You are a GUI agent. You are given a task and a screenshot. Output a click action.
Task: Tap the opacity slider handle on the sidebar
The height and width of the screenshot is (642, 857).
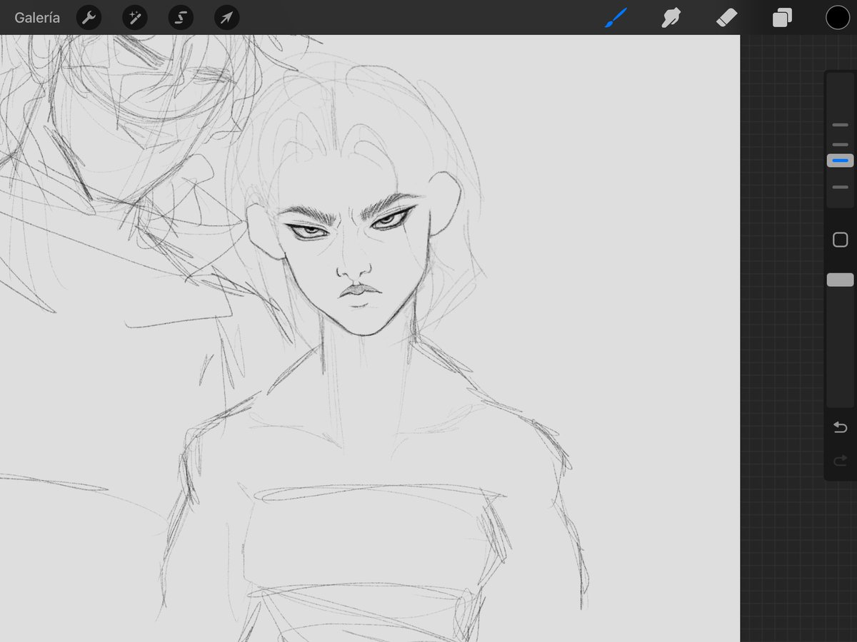tap(840, 279)
